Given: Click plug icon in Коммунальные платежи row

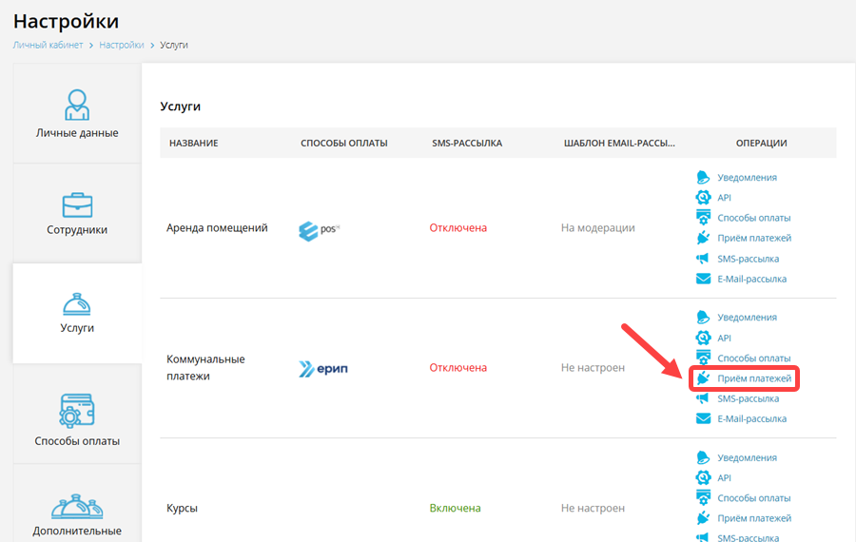Looking at the screenshot, I should tap(703, 377).
